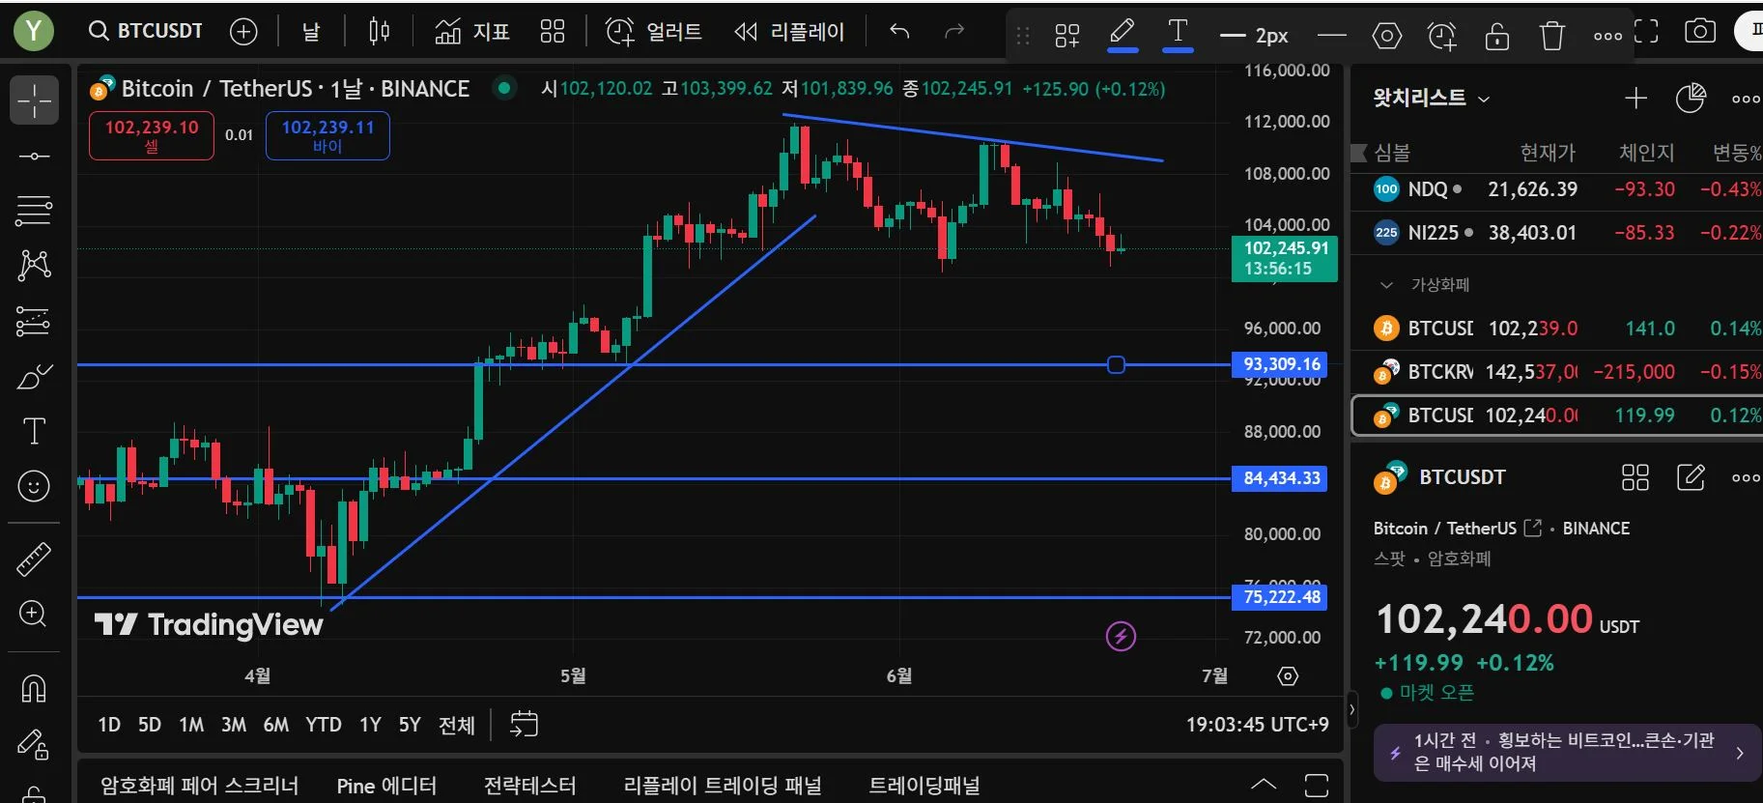1763x803 pixels.
Task: Add a compare symbol with plus icon
Action: 243,32
